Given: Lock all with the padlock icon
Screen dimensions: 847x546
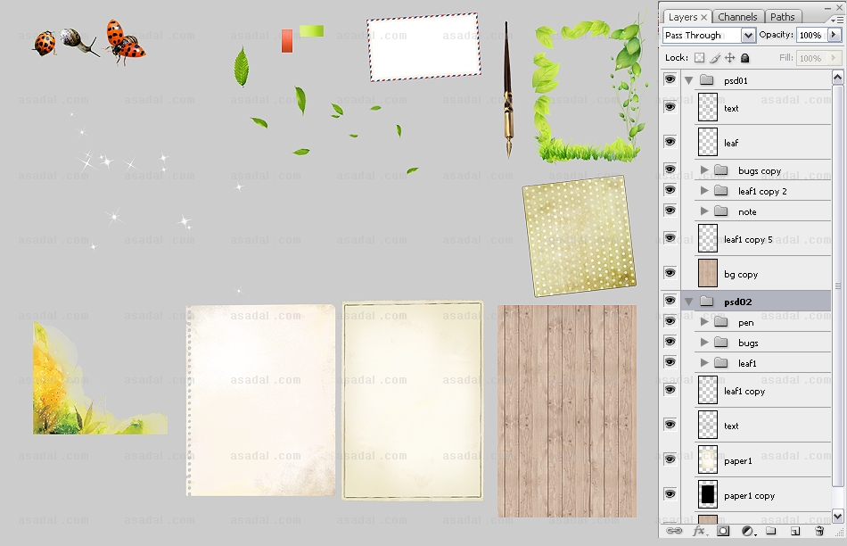Looking at the screenshot, I should click(745, 58).
